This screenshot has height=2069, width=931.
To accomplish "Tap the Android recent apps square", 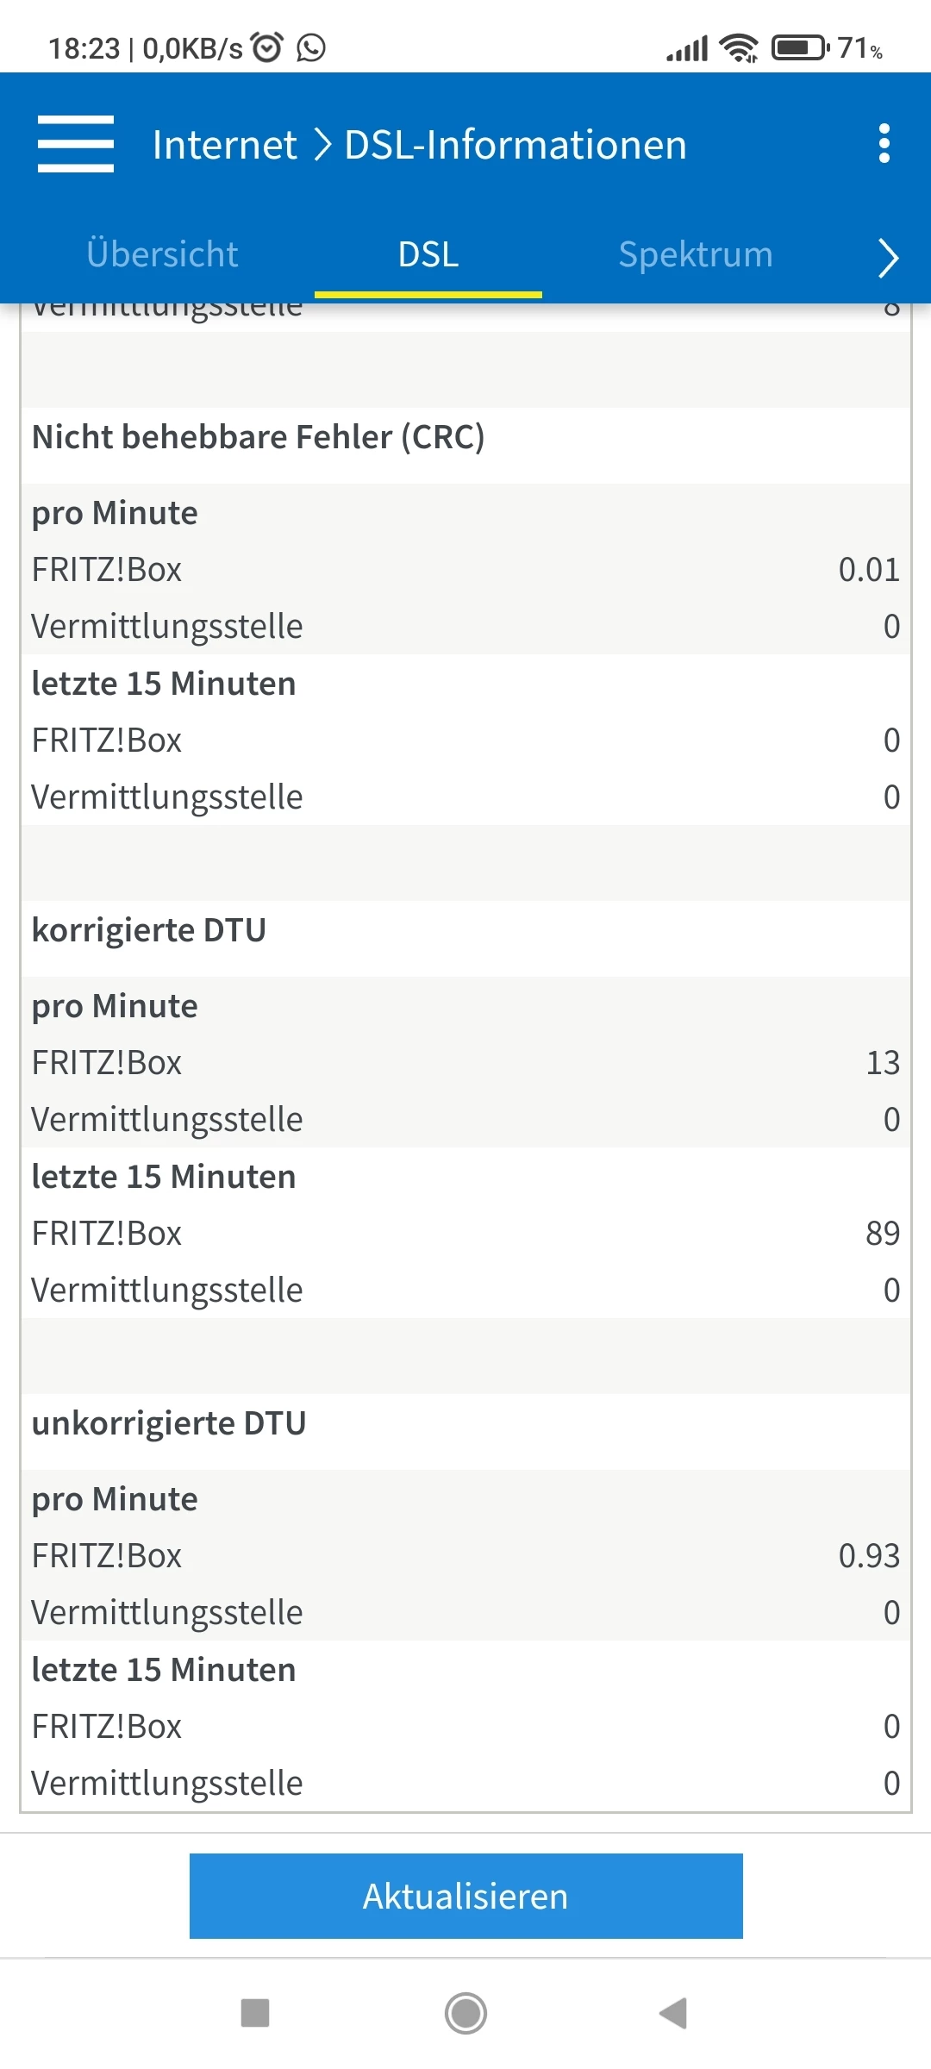I will [255, 2014].
